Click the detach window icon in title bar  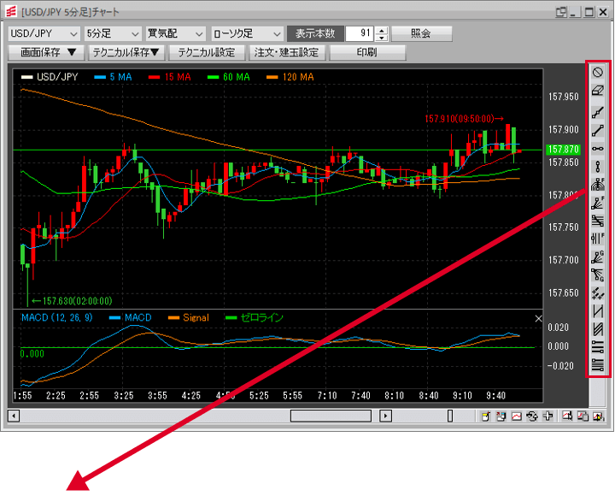(561, 12)
